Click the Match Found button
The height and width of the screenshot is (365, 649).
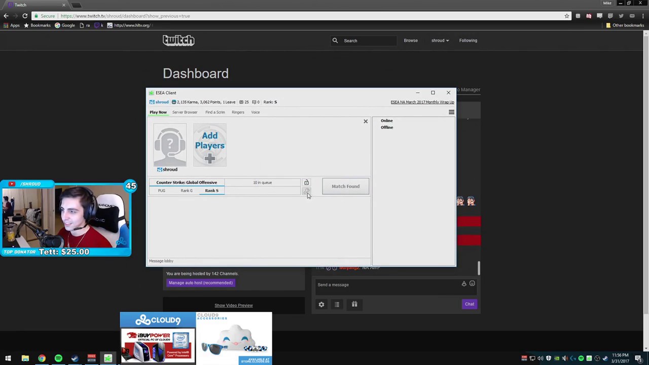coord(345,186)
